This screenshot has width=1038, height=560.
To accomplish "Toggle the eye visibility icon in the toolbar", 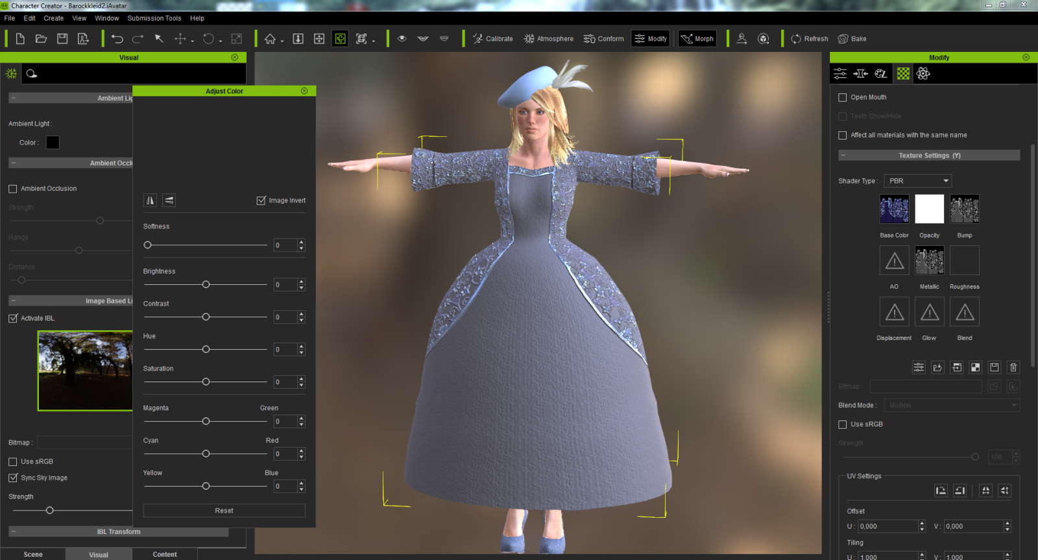I will pos(402,38).
